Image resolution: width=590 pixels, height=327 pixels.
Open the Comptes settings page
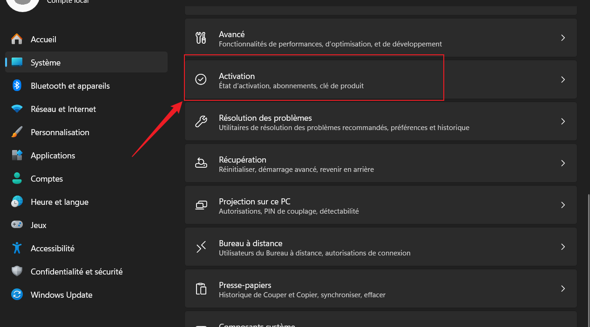[x=86, y=178]
